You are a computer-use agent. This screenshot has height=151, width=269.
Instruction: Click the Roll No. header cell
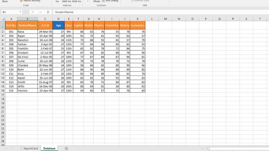tap(11, 25)
